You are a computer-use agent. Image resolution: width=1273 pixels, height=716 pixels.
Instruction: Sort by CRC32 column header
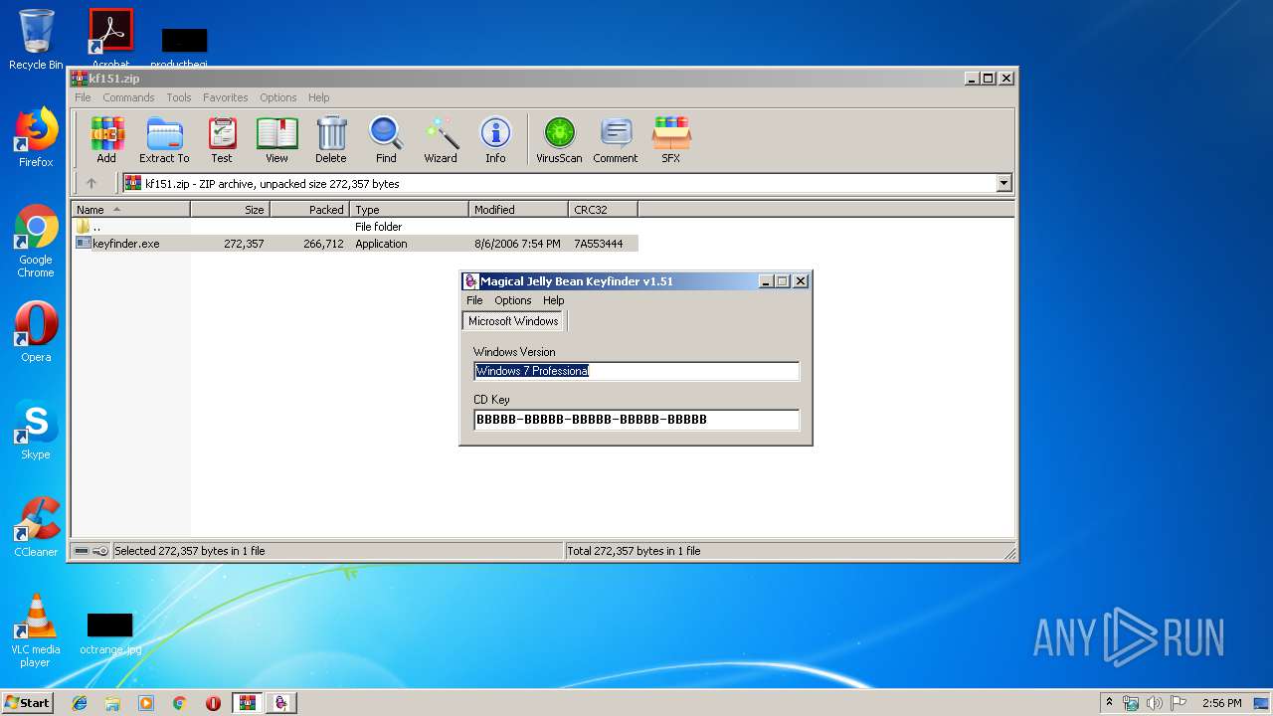(603, 210)
